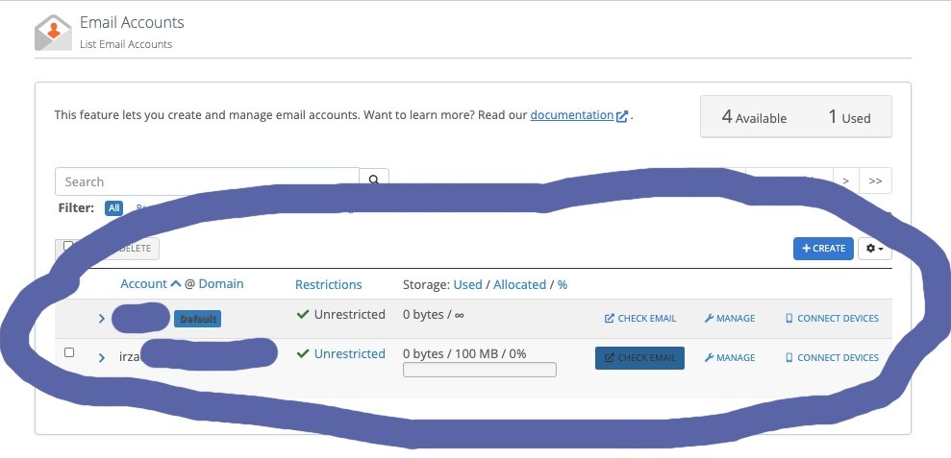Screen dimensions: 951x458
Task: Click Default badge on first account
Action: (x=198, y=319)
